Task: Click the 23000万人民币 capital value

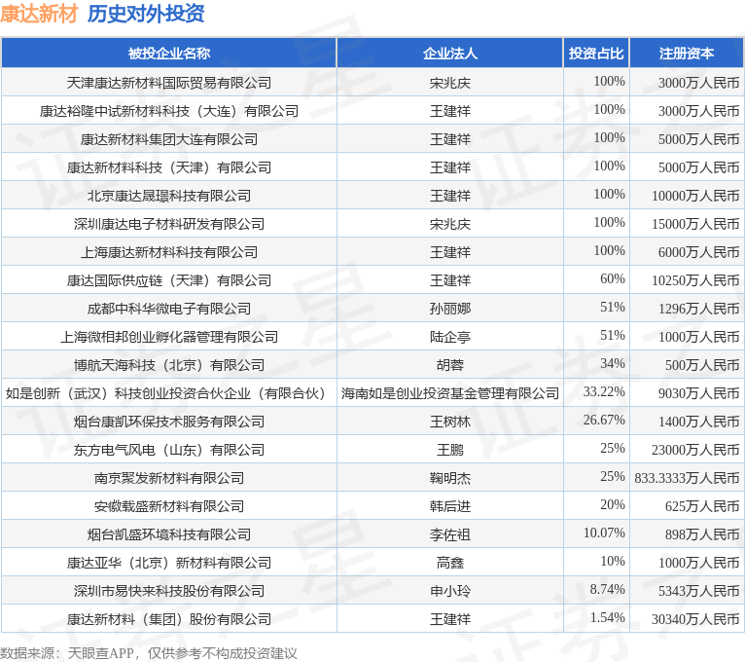Action: 695,450
